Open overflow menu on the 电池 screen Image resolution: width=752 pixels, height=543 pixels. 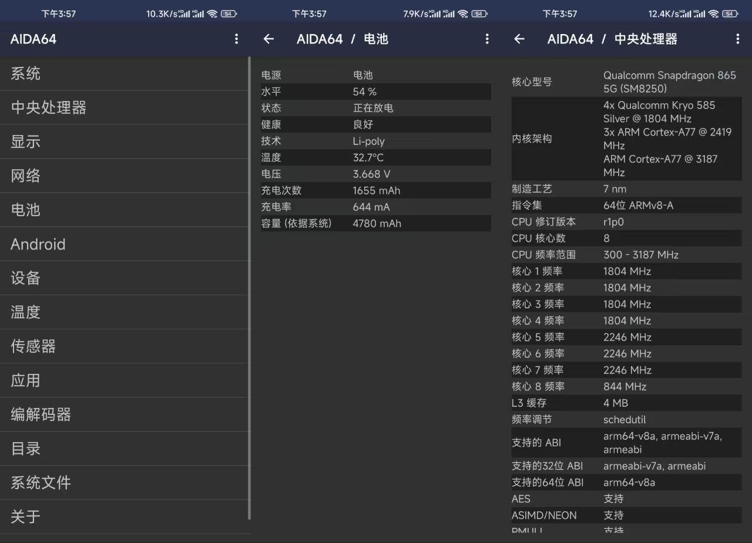tap(487, 39)
